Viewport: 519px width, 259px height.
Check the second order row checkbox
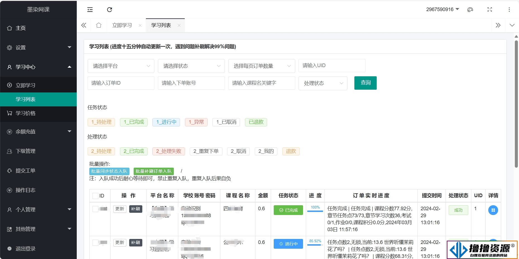tap(95, 243)
